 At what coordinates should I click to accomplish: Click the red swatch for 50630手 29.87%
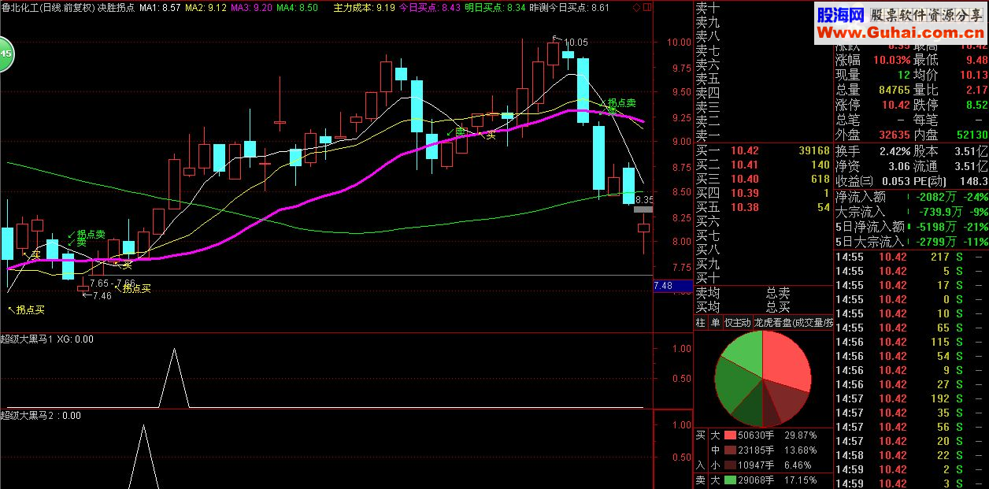729,435
